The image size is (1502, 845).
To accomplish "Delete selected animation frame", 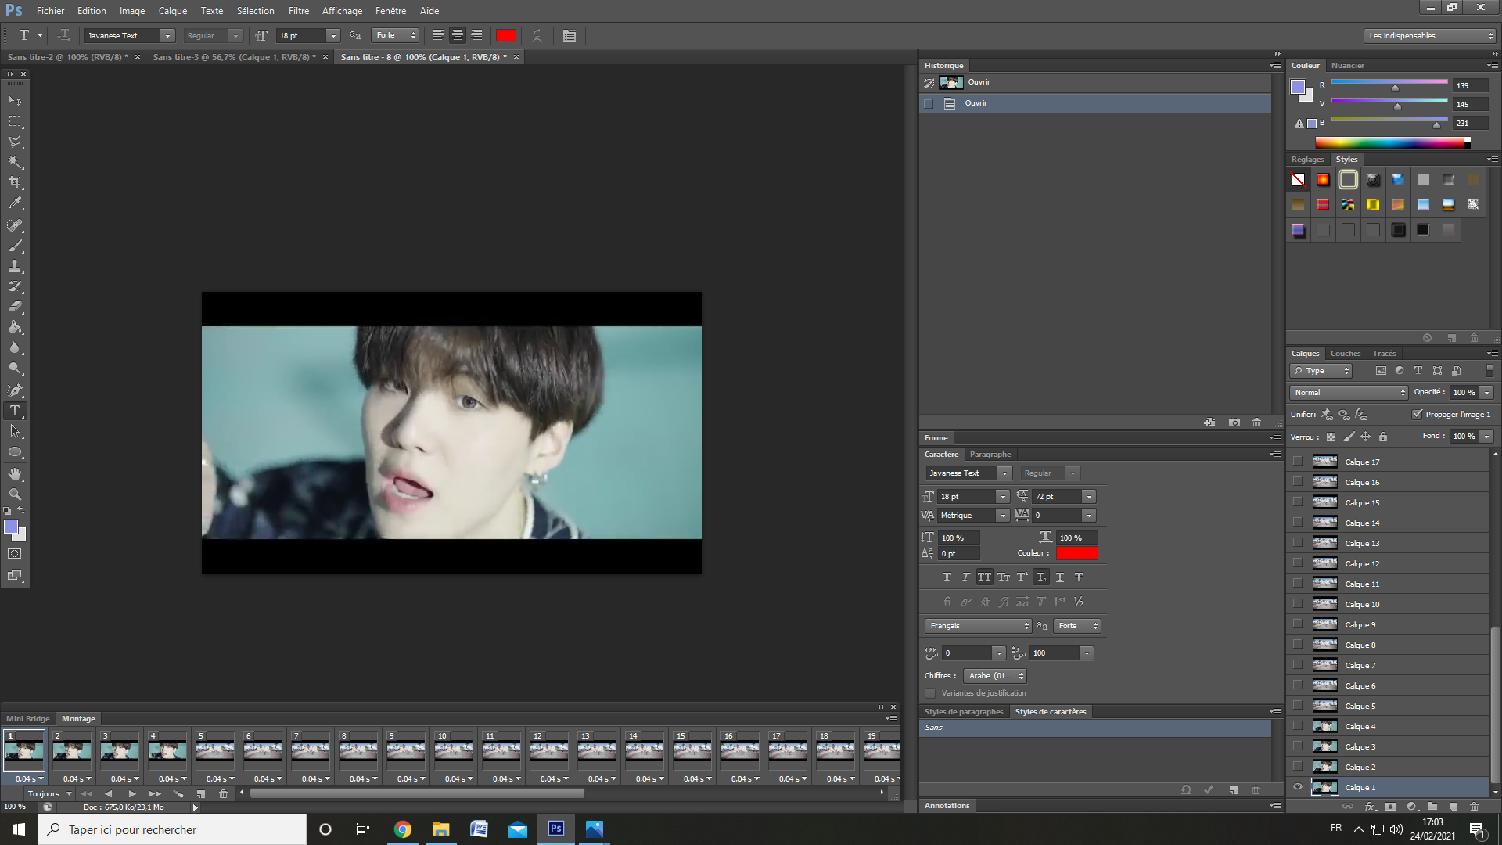I will pos(223,793).
